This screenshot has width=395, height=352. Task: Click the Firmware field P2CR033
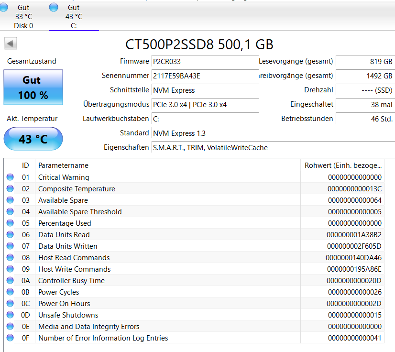point(205,62)
